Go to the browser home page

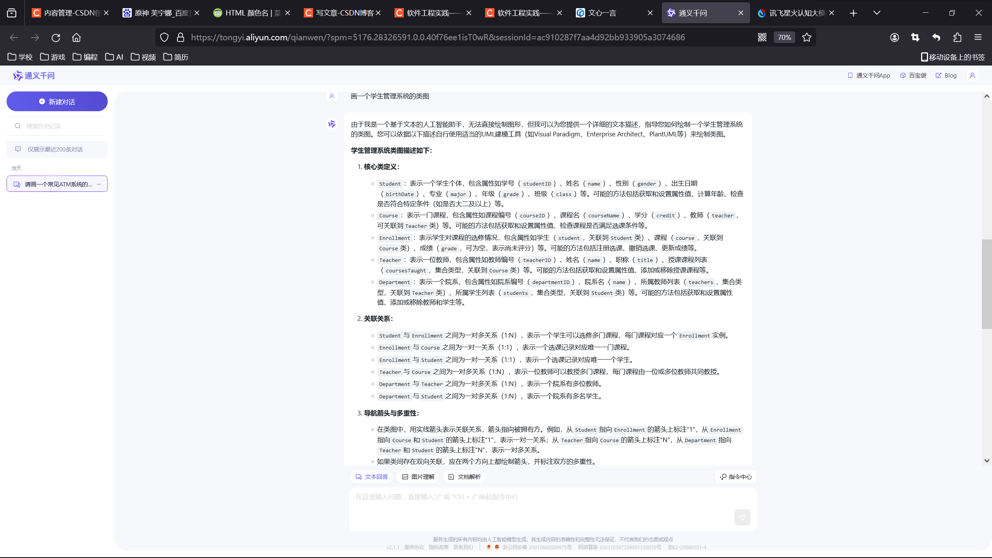coord(76,38)
